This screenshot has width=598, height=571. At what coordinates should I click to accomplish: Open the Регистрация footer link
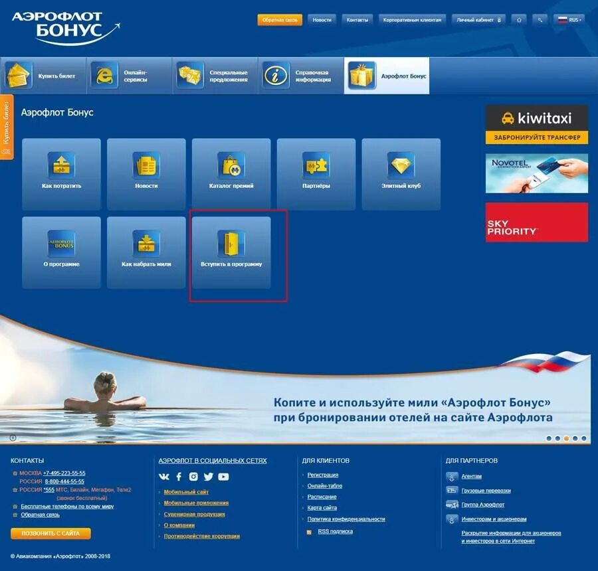coord(323,475)
